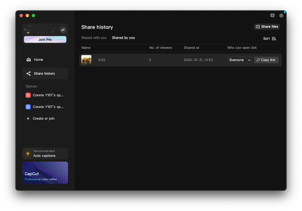Click the blue C space avatar

point(28,107)
